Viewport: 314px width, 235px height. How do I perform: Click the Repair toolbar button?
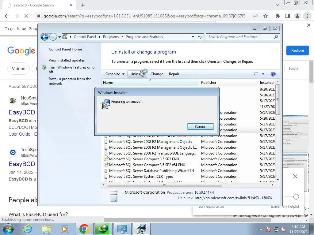174,74
